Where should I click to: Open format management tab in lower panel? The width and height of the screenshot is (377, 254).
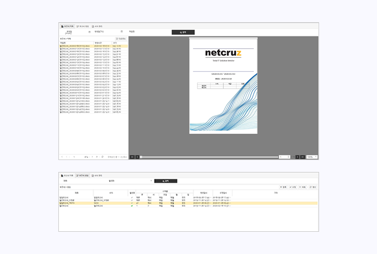pos(97,176)
